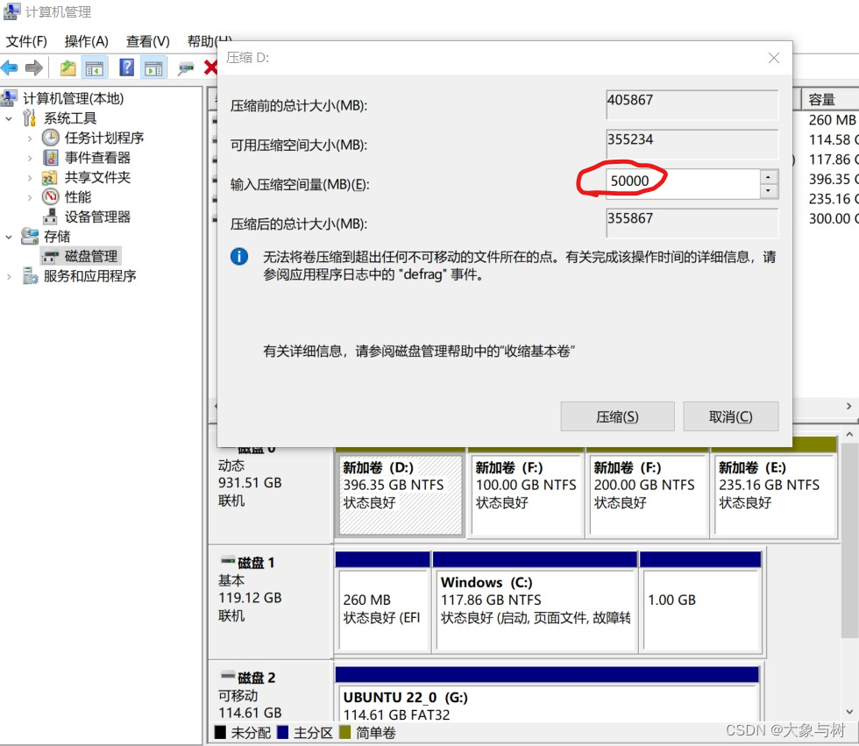The height and width of the screenshot is (746, 859).
Task: Decrease shrink amount with down spinner arrow
Action: pos(769,190)
